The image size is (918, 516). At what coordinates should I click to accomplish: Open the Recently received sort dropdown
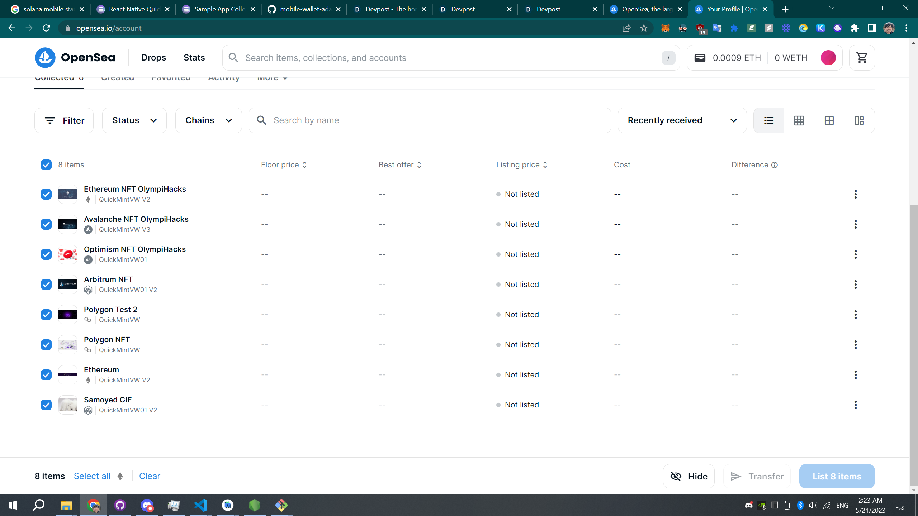(682, 120)
